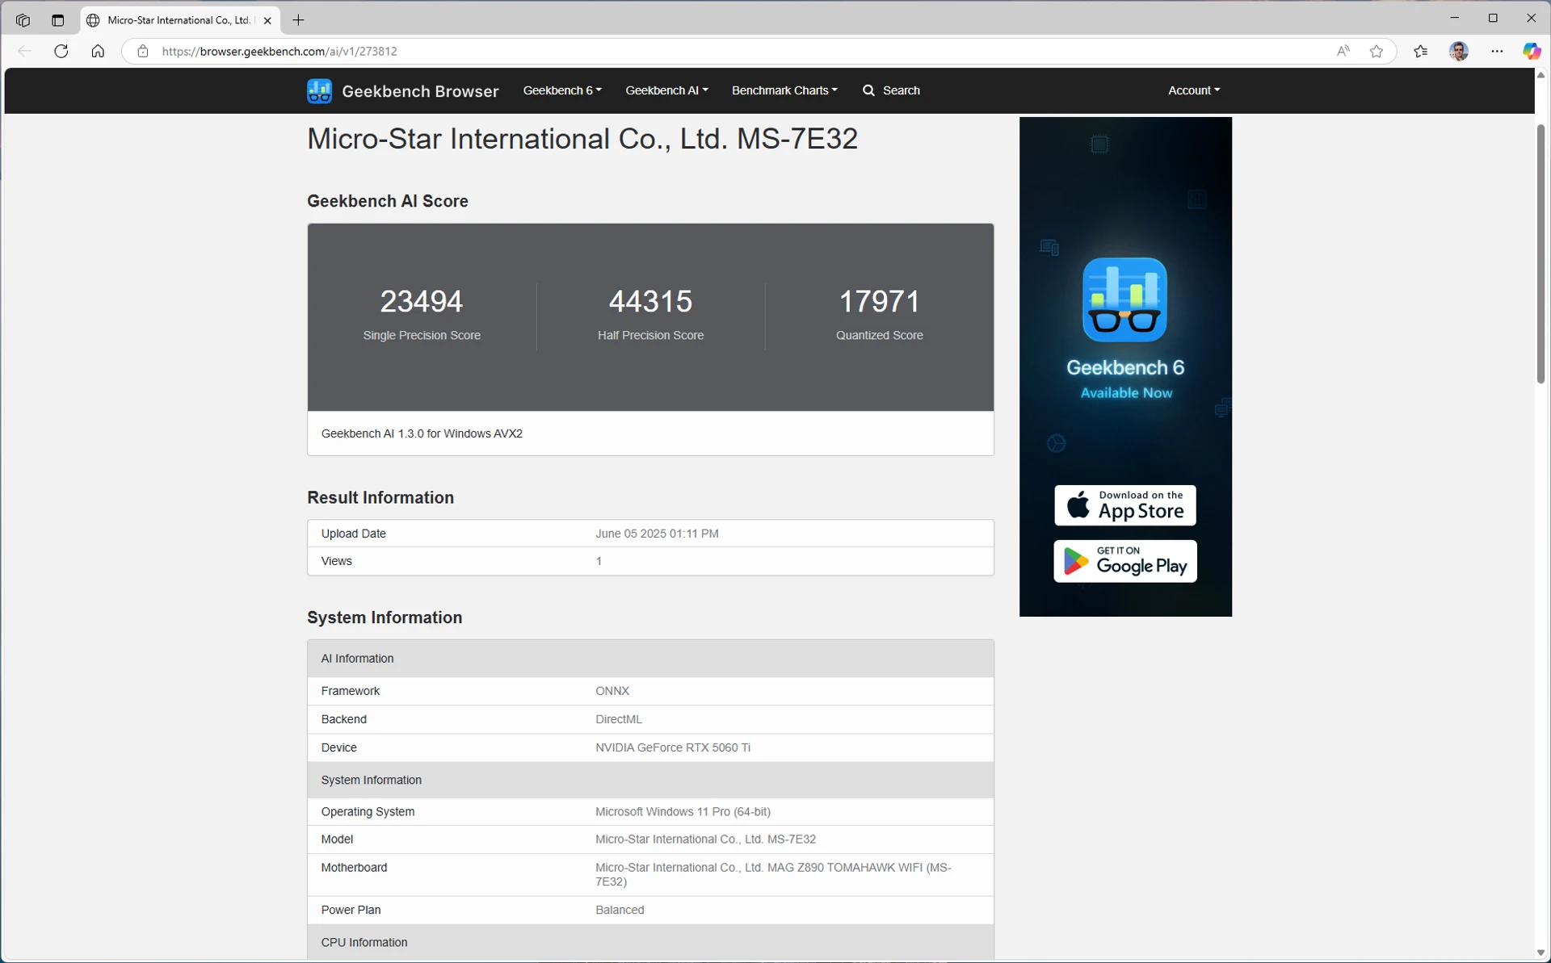This screenshot has height=963, width=1551.
Task: View site information lock icon
Action: (143, 51)
